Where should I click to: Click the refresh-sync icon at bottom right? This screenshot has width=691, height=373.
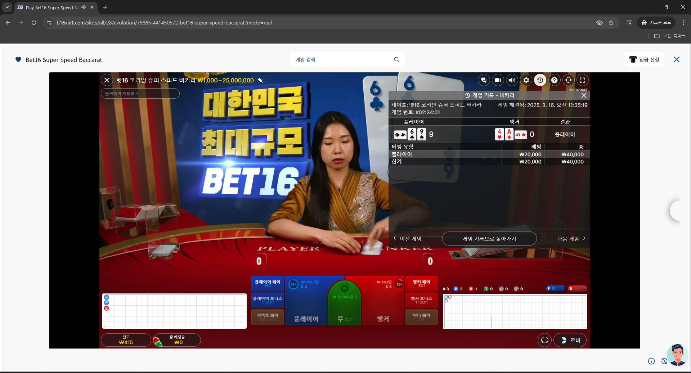coord(664,361)
